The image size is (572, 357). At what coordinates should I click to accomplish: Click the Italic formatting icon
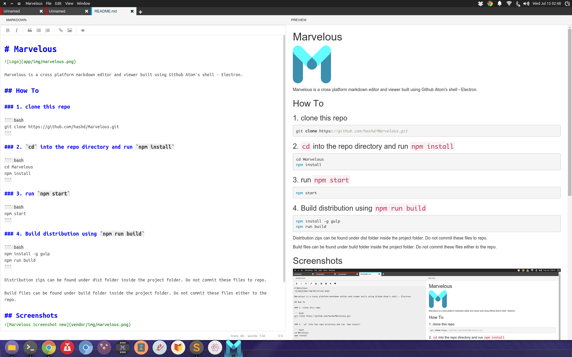point(16,30)
